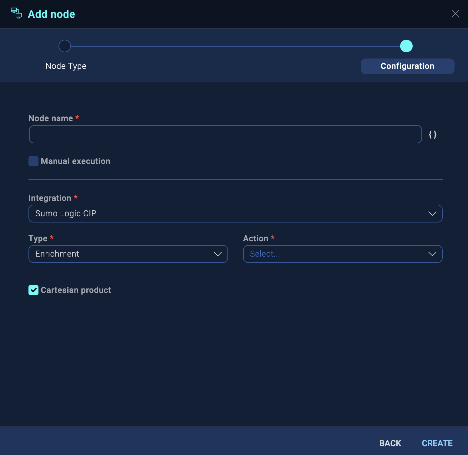468x455 pixels.
Task: Click the Node Type stepper circle
Action: tap(65, 46)
